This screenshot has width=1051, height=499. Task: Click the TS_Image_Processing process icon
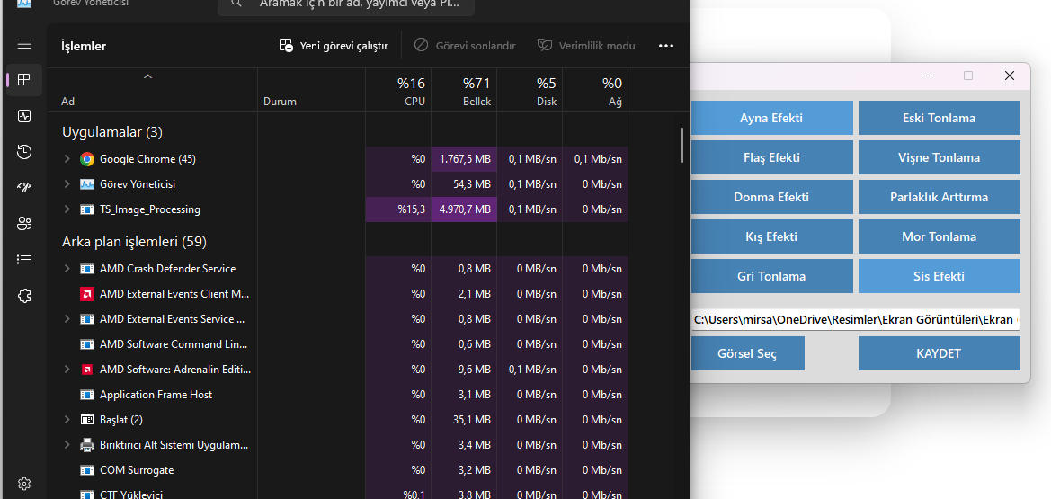click(x=87, y=209)
